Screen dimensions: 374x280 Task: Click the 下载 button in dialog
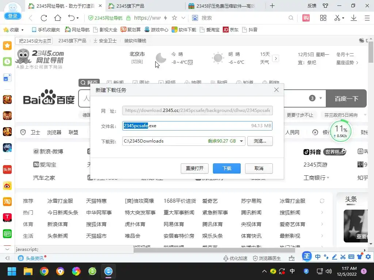pos(226,168)
